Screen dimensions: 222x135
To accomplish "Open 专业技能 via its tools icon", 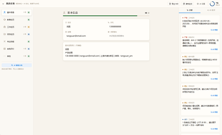I will coord(5,41).
